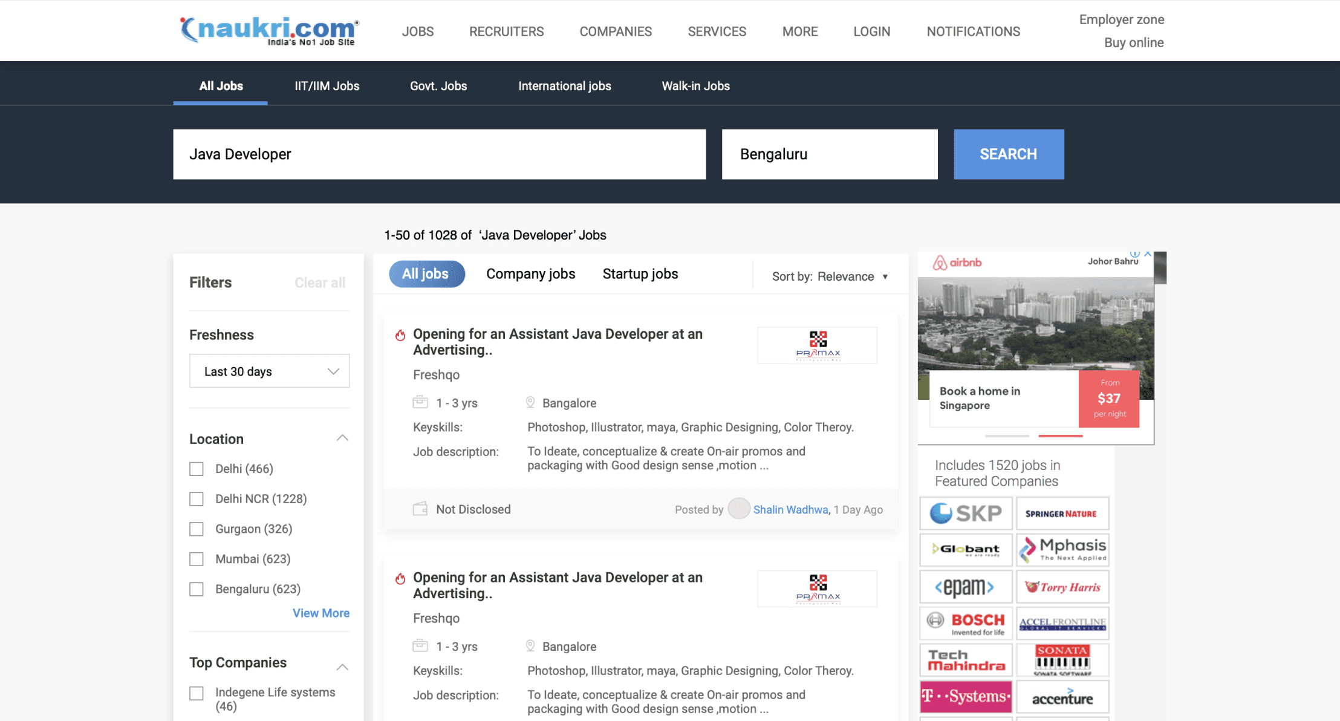Collapse the Location filter section

342,438
